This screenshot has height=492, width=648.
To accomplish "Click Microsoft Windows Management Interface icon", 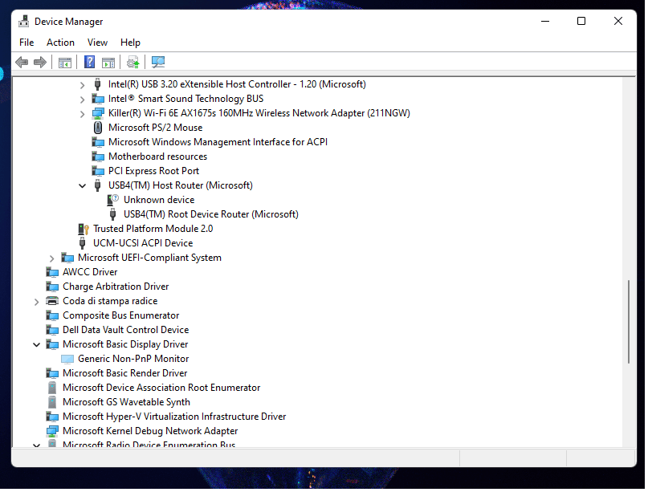I will [x=98, y=142].
